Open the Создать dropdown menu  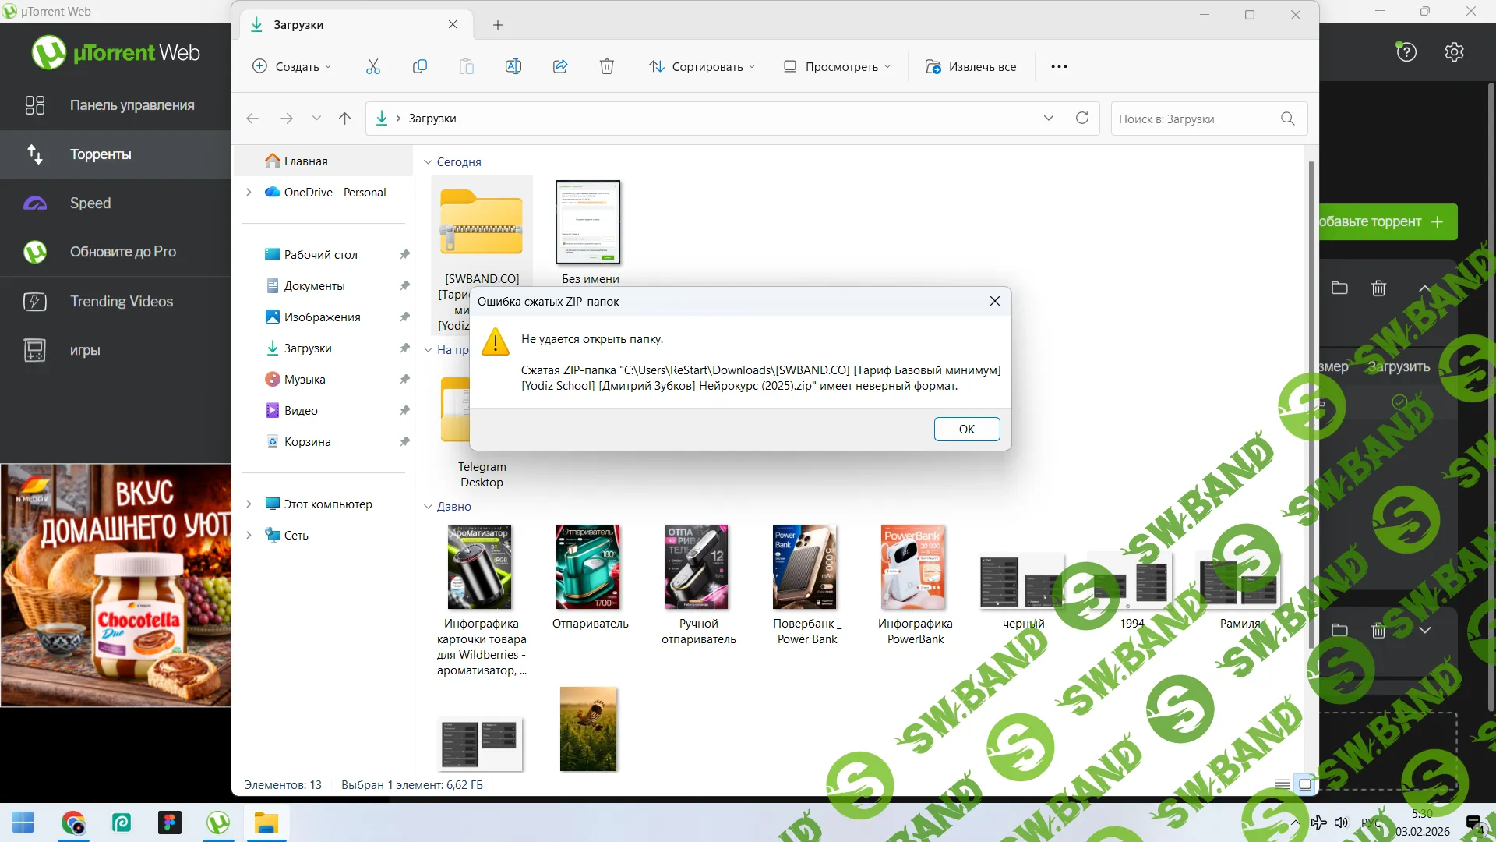[x=292, y=66]
